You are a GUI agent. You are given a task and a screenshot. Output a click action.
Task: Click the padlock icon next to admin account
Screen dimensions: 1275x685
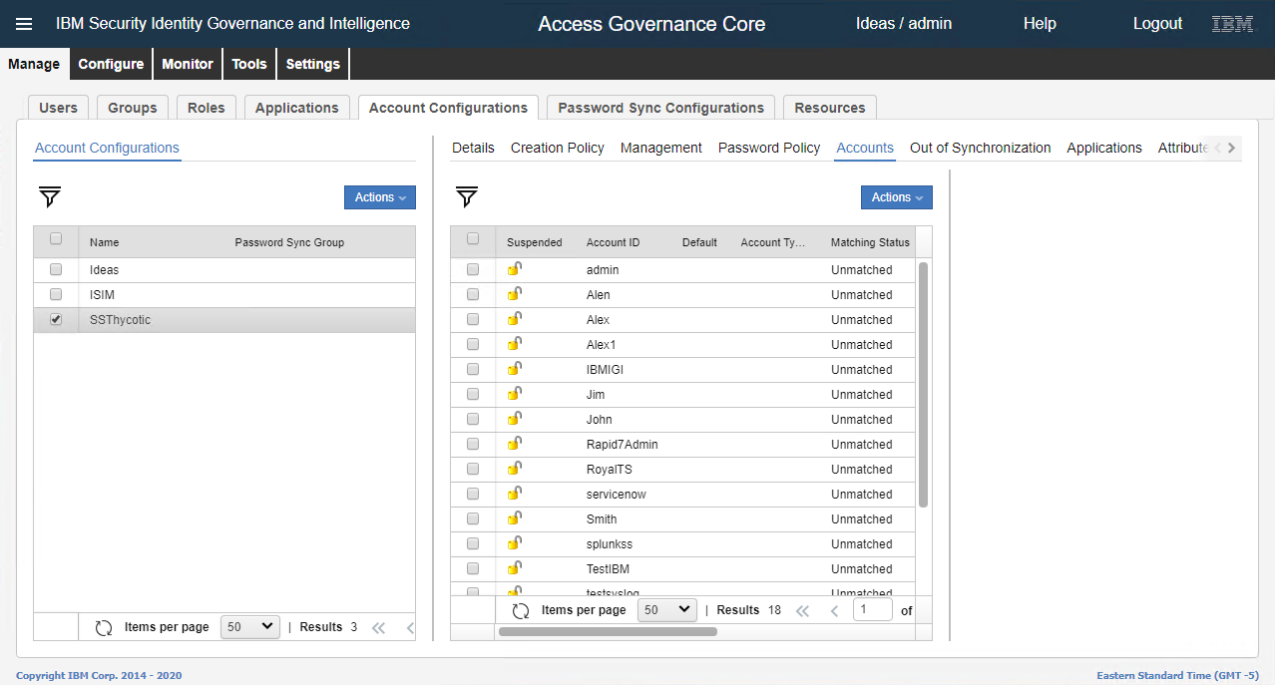pos(514,269)
